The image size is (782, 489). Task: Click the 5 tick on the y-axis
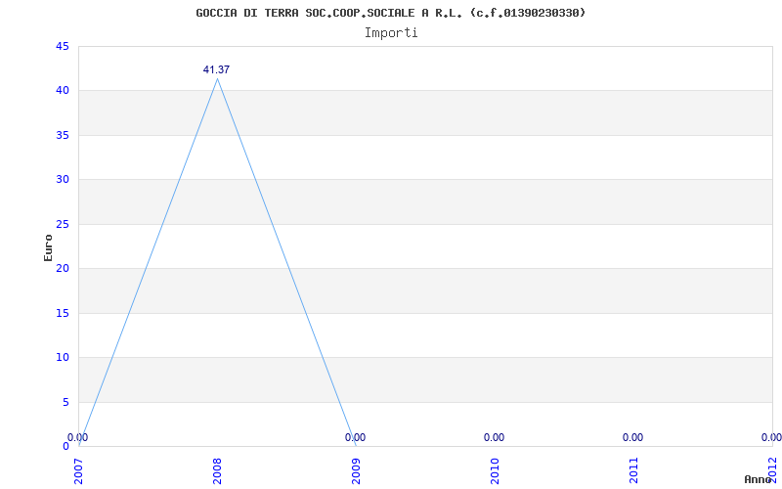pyautogui.click(x=65, y=402)
